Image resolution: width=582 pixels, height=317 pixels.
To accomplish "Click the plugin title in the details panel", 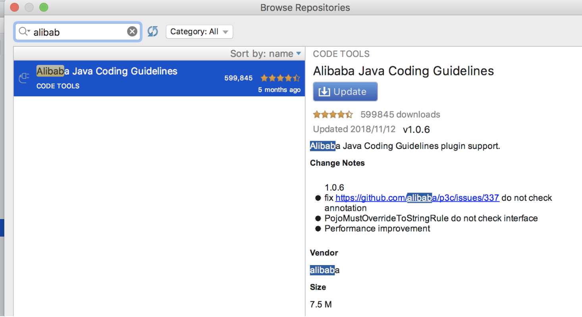I will pyautogui.click(x=403, y=71).
